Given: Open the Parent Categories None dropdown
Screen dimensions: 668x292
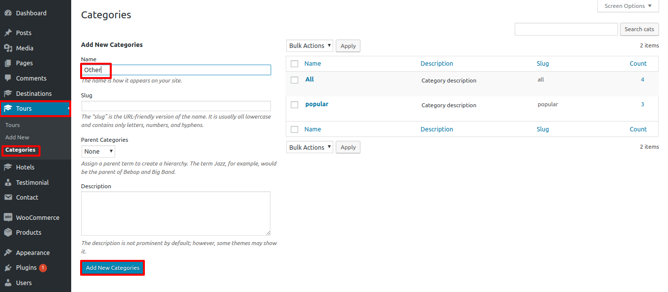Looking at the screenshot, I should click(98, 151).
